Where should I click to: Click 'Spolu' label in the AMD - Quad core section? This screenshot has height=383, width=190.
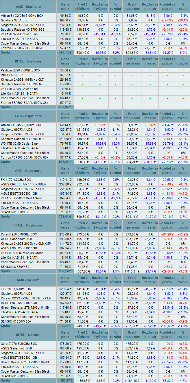(x=5, y=216)
